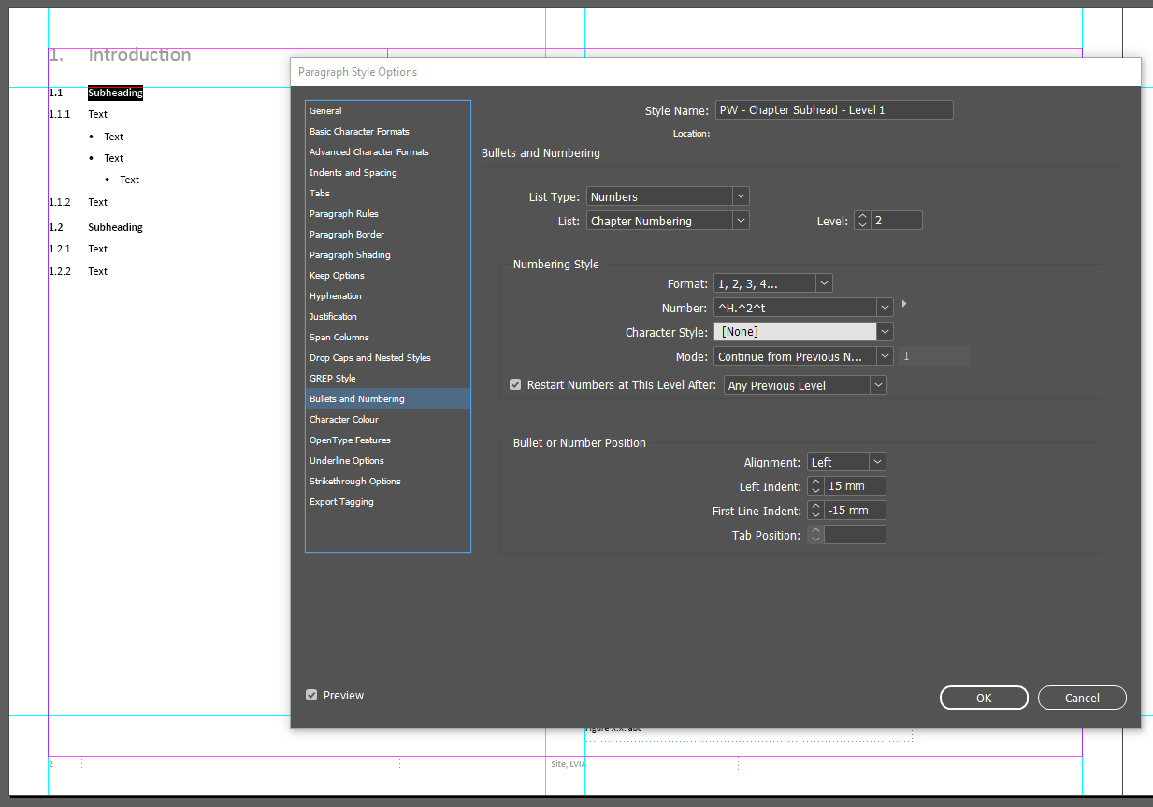This screenshot has height=807, width=1153.
Task: Uncheck Restart Numbers at This Level After
Action: tap(515, 383)
